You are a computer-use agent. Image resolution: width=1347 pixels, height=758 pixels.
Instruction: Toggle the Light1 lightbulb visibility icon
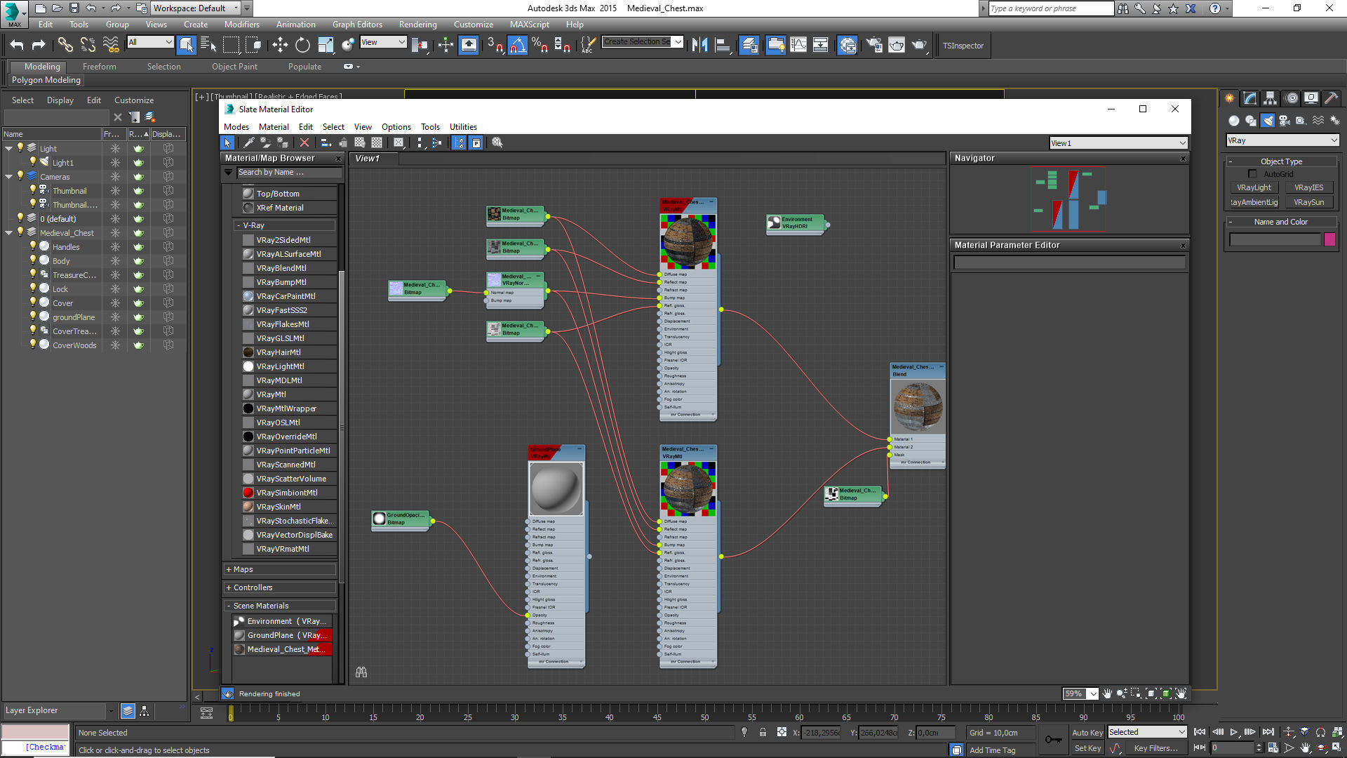(32, 162)
